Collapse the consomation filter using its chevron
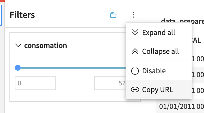This screenshot has height=113, width=204. (18, 45)
